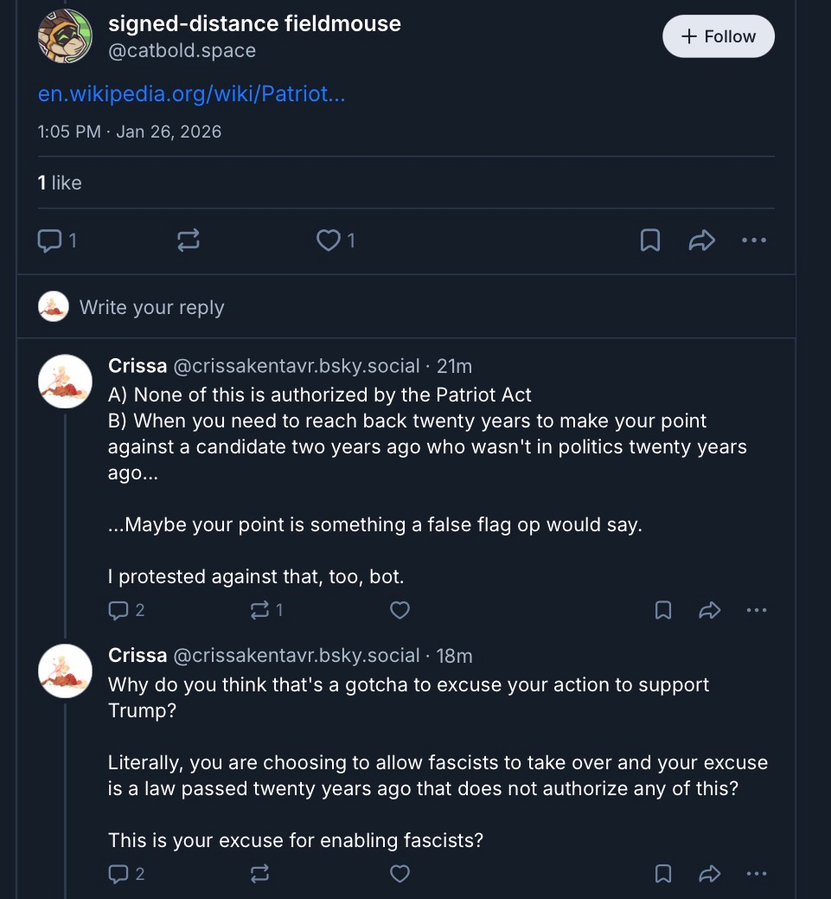Viewport: 831px width, 899px height.
Task: Bookmark the main post
Action: 650,240
